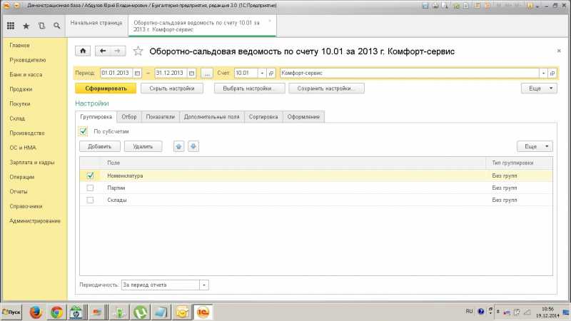Open the Справочники section
571x321 pixels.
coord(26,206)
